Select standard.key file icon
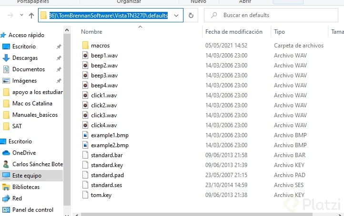344x216 pixels. 85,165
